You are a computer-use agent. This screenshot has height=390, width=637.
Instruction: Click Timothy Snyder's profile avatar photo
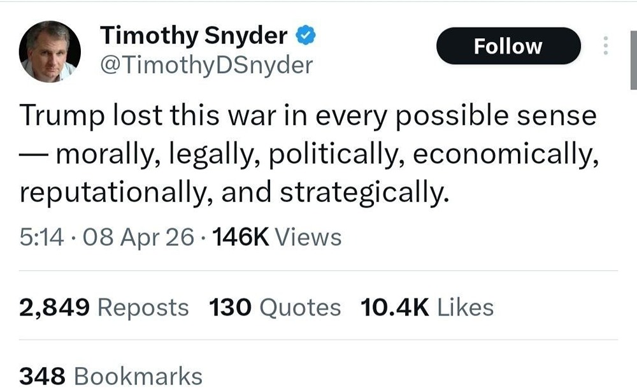click(x=50, y=51)
